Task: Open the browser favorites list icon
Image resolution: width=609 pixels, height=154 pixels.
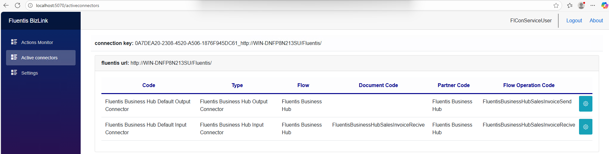Action: tap(570, 5)
